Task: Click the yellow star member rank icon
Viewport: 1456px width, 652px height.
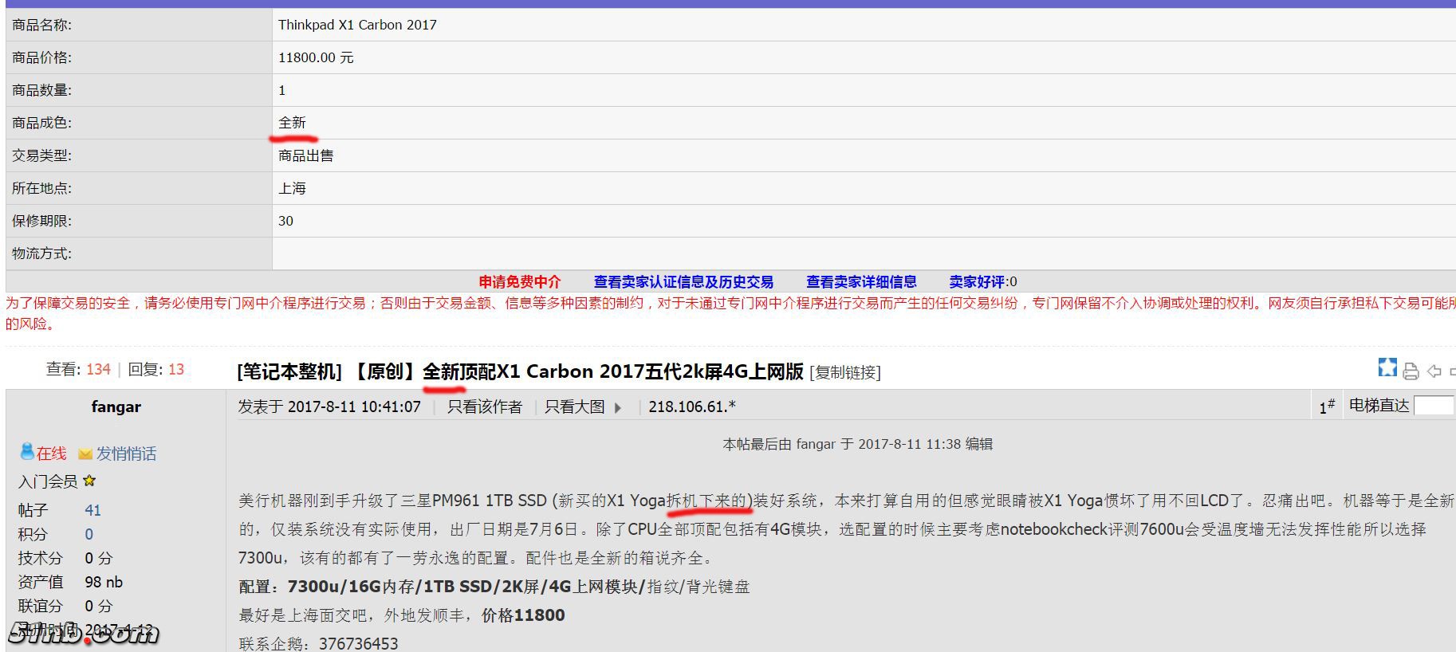Action: pyautogui.click(x=89, y=481)
